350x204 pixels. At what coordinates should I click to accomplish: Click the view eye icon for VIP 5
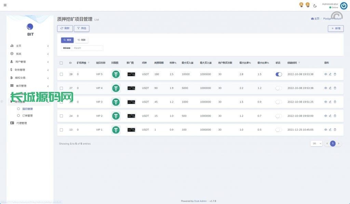click(326, 74)
